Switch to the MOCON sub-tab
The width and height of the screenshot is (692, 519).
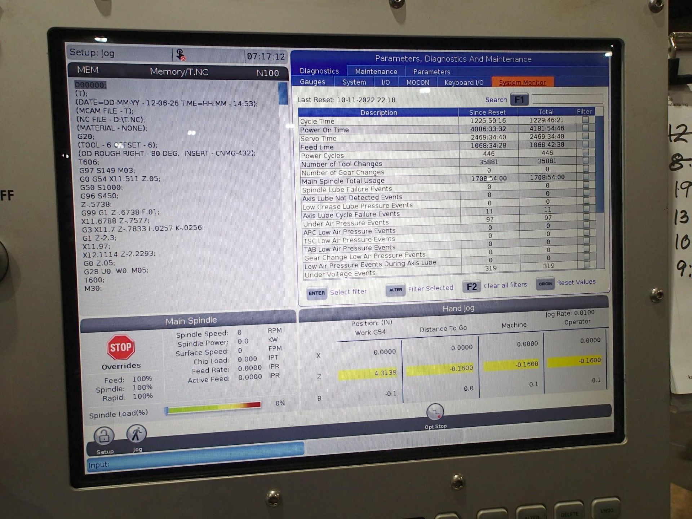(x=418, y=83)
